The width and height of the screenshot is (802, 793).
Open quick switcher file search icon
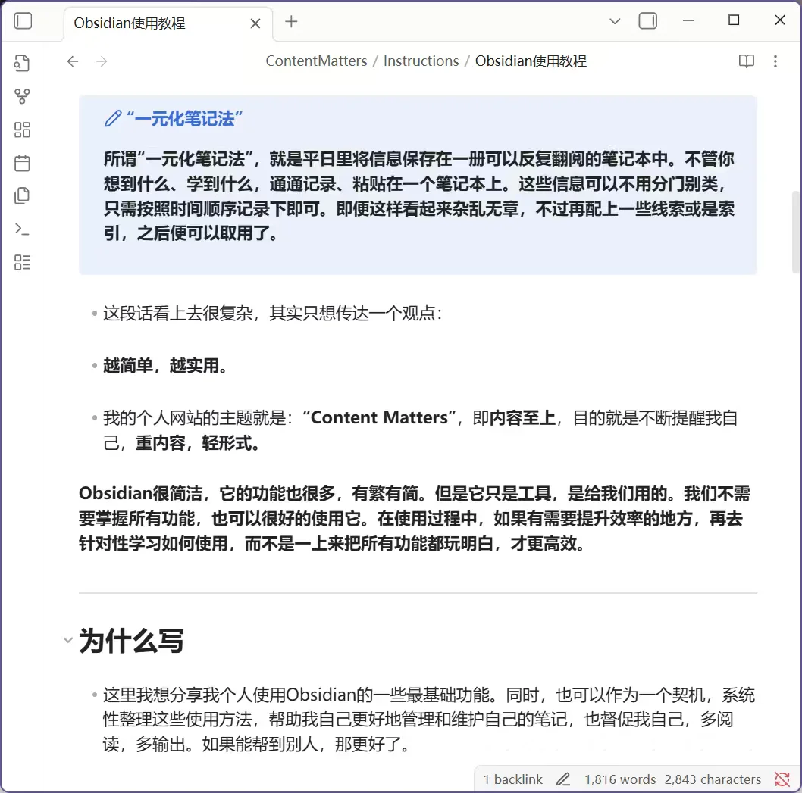click(22, 63)
